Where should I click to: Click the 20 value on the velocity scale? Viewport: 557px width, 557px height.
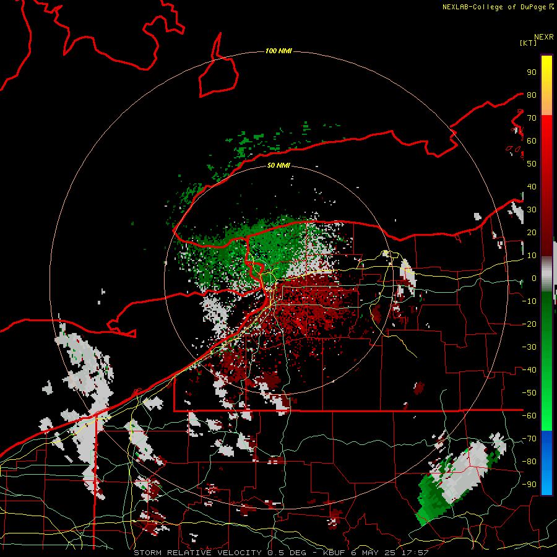(532, 233)
